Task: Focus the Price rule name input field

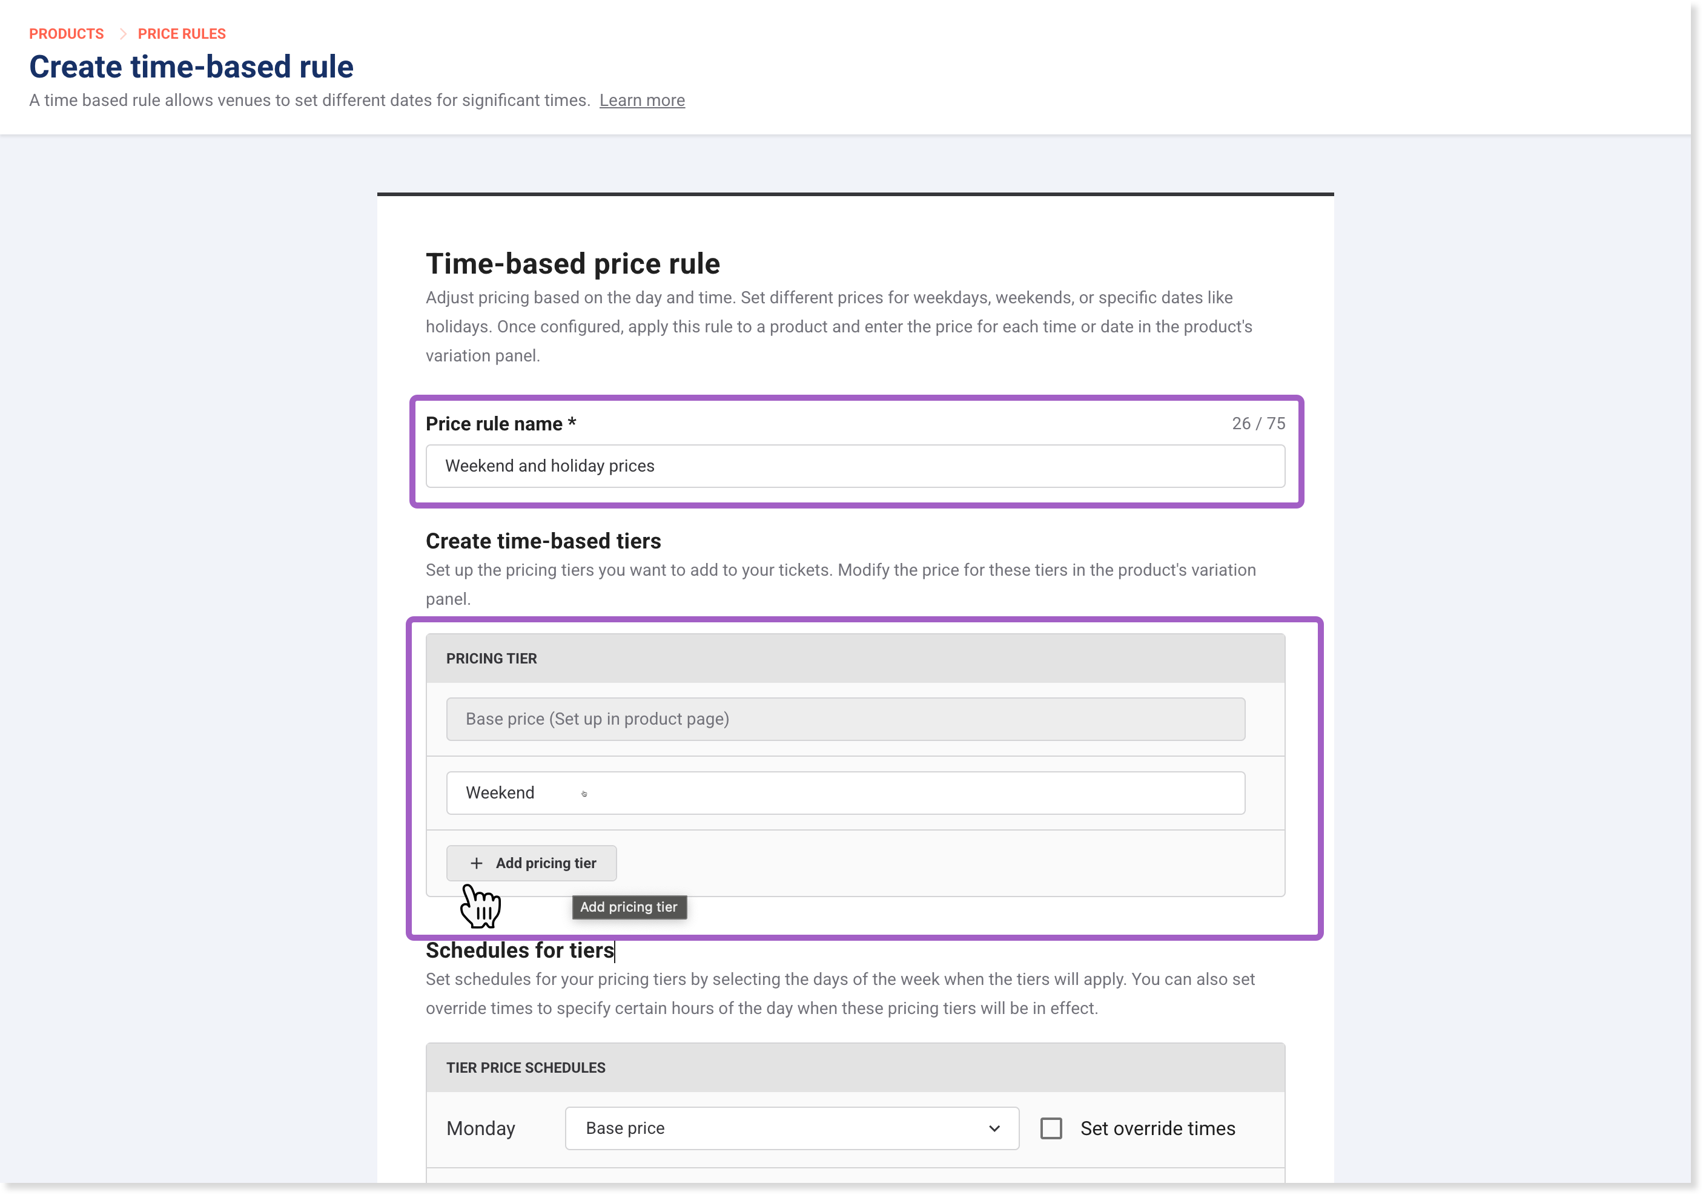Action: (855, 466)
